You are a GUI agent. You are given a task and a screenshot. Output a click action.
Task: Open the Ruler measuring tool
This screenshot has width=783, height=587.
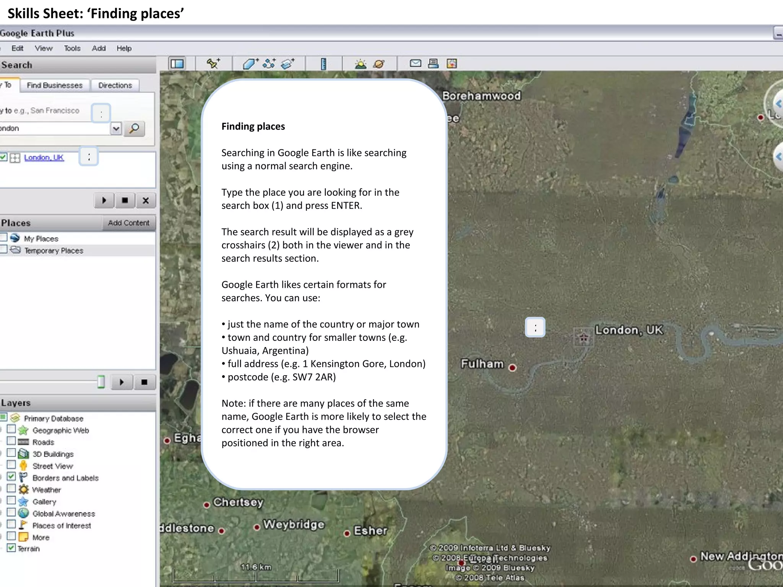[x=323, y=63]
